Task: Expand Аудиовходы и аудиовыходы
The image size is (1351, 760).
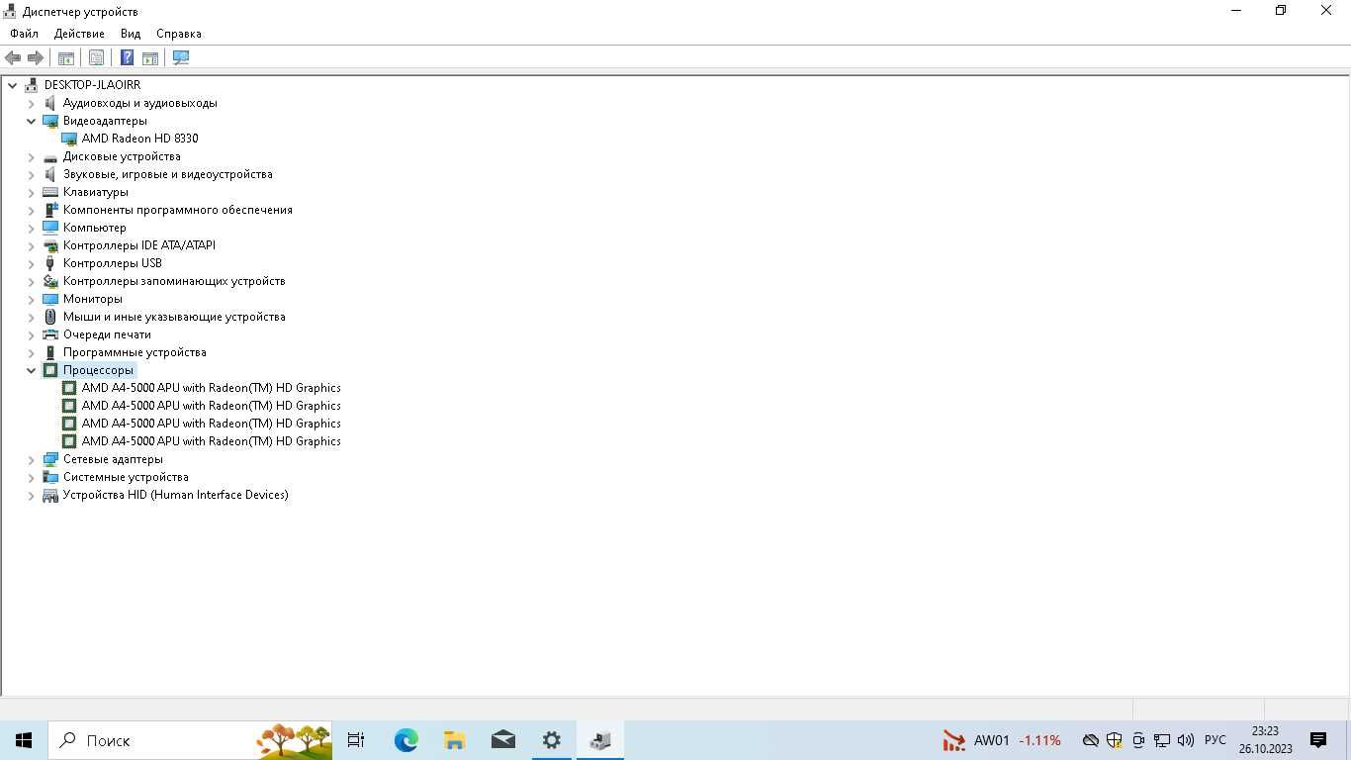Action: click(31, 103)
